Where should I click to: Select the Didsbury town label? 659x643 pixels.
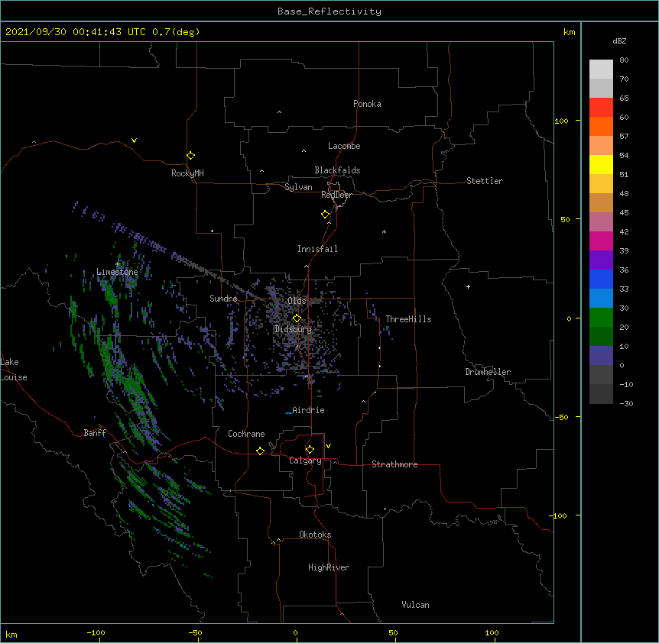pyautogui.click(x=294, y=329)
